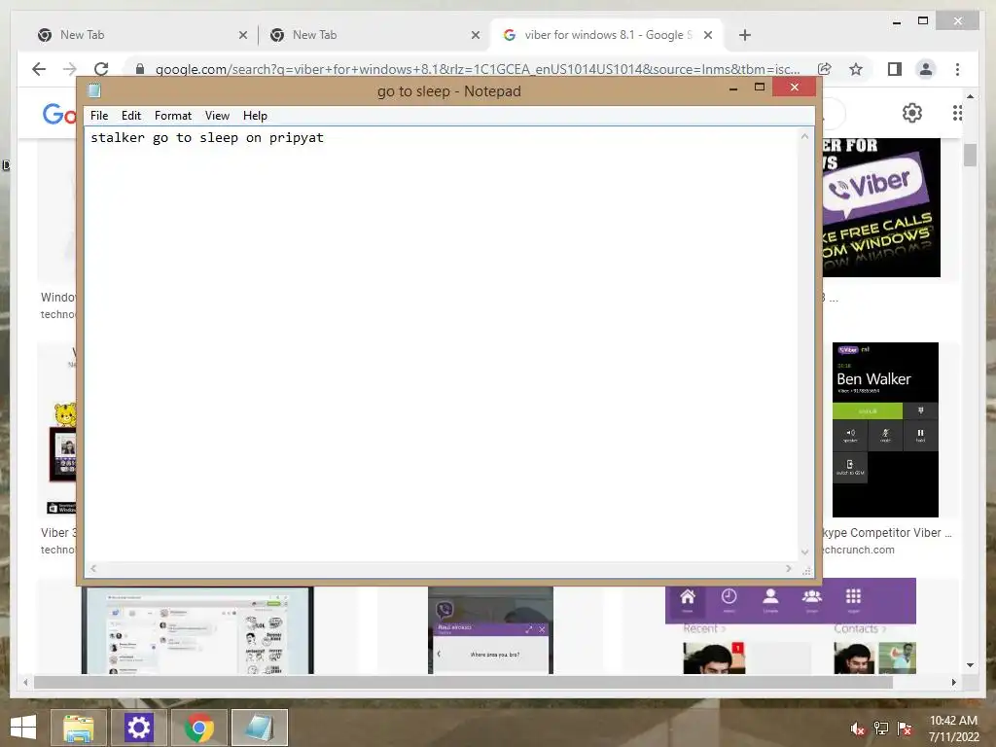Maximize the Chrome window

923,21
